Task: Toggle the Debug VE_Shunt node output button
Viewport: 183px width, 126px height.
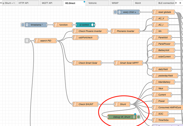Action: [x=138, y=117]
